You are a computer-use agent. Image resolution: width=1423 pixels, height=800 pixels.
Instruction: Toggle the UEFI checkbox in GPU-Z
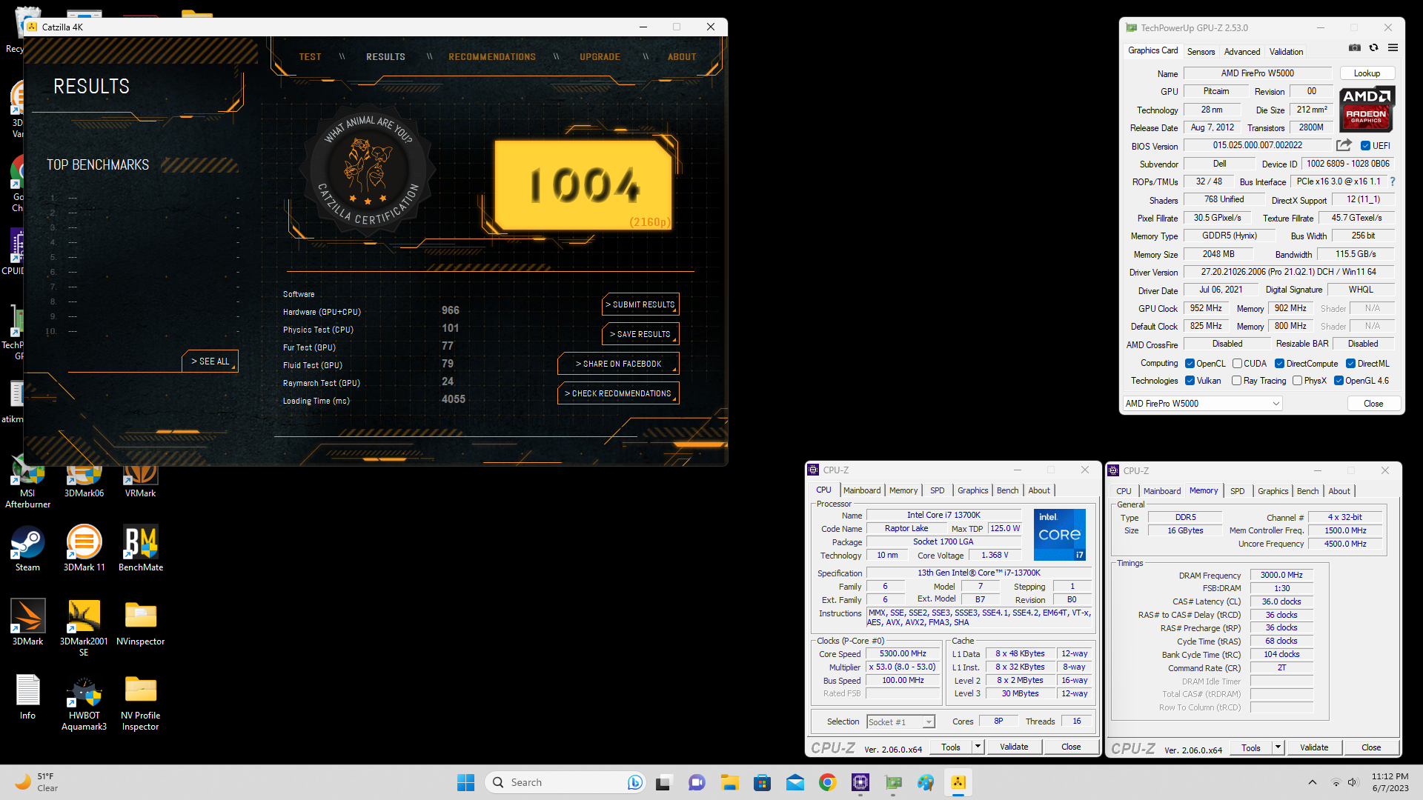click(x=1365, y=146)
